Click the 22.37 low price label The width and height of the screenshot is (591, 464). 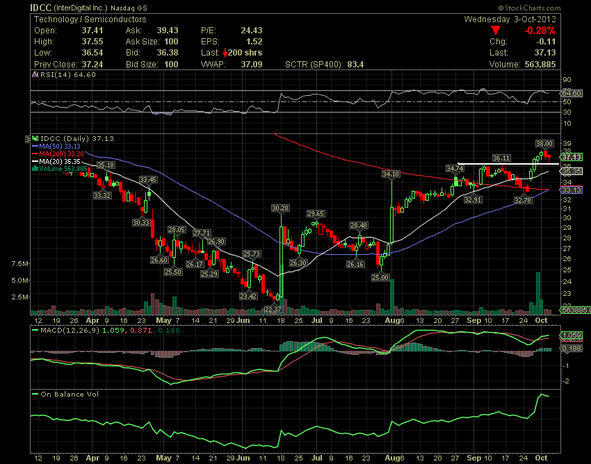[x=273, y=310]
